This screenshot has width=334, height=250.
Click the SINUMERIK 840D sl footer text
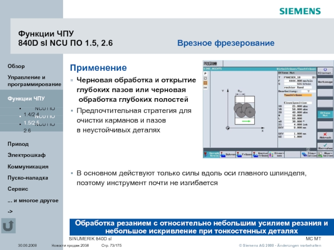click(x=90, y=239)
